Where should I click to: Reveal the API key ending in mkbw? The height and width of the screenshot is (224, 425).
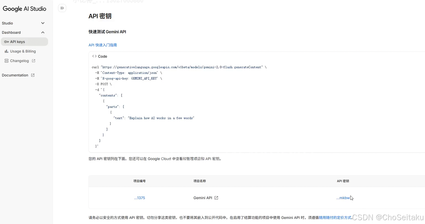343,198
